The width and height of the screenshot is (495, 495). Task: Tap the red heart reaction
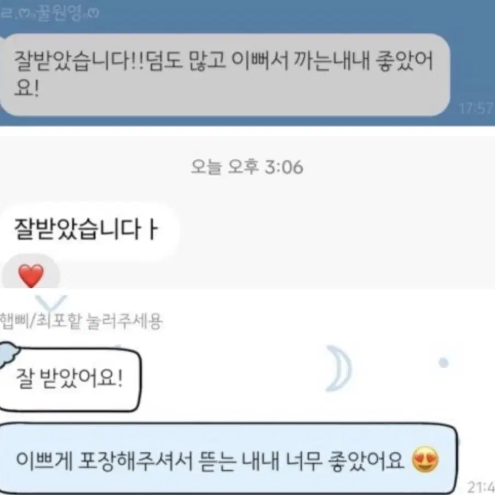coord(31,275)
